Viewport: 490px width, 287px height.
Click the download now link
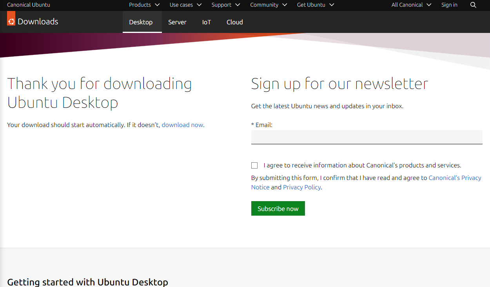coord(182,125)
